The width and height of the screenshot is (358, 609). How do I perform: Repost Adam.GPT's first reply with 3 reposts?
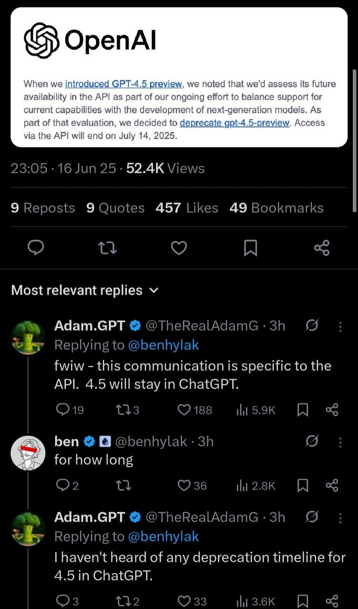click(x=123, y=410)
